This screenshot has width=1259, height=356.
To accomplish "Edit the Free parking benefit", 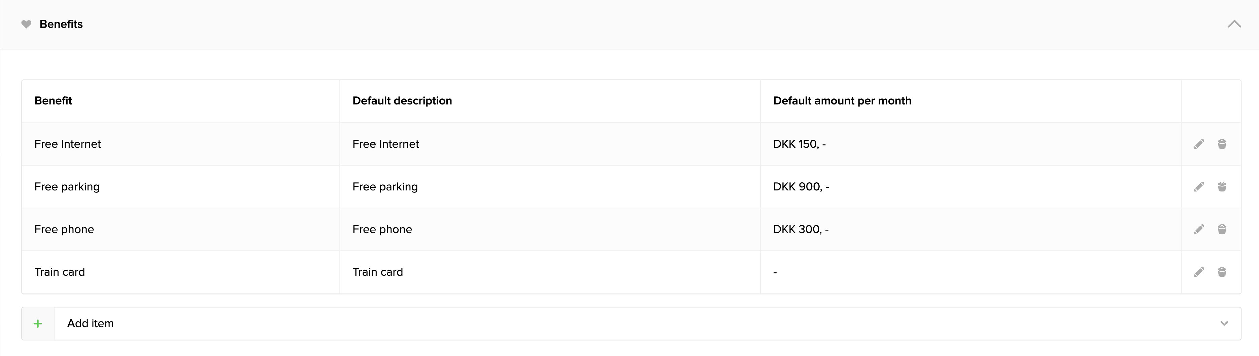I will coord(1199,187).
